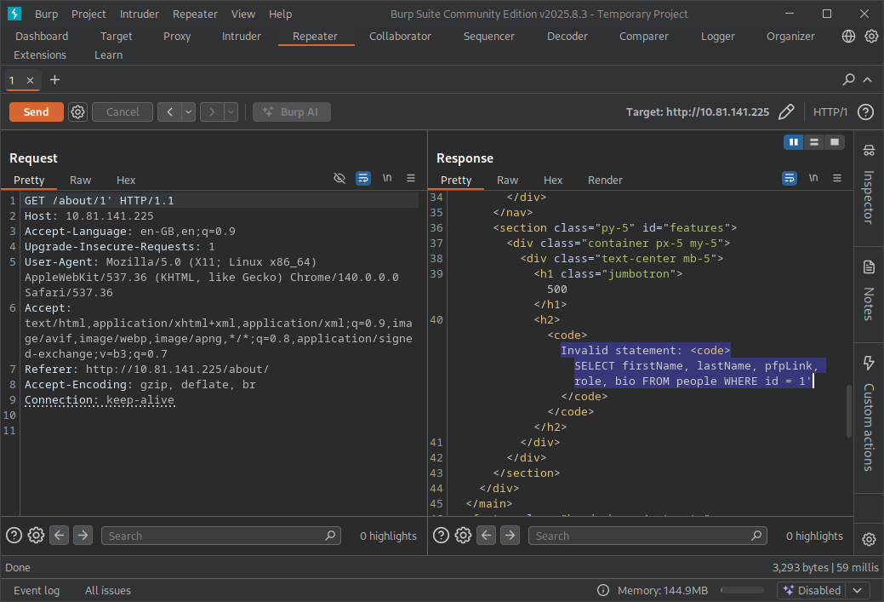Screen dimensions: 884x602
Task: Open the Repeater settings gear beside Send
Action: (x=77, y=112)
